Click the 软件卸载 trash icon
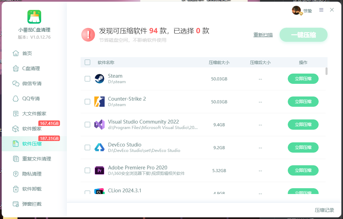Screen dimensions: 343x219 click(x=16, y=189)
